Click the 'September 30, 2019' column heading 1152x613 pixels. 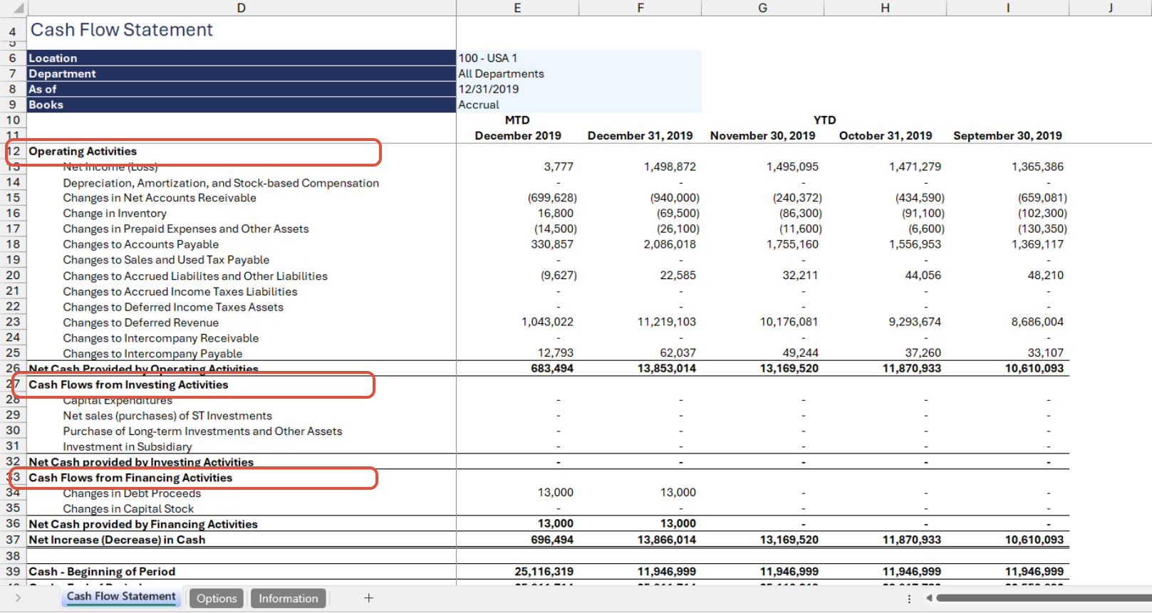[x=1007, y=135]
